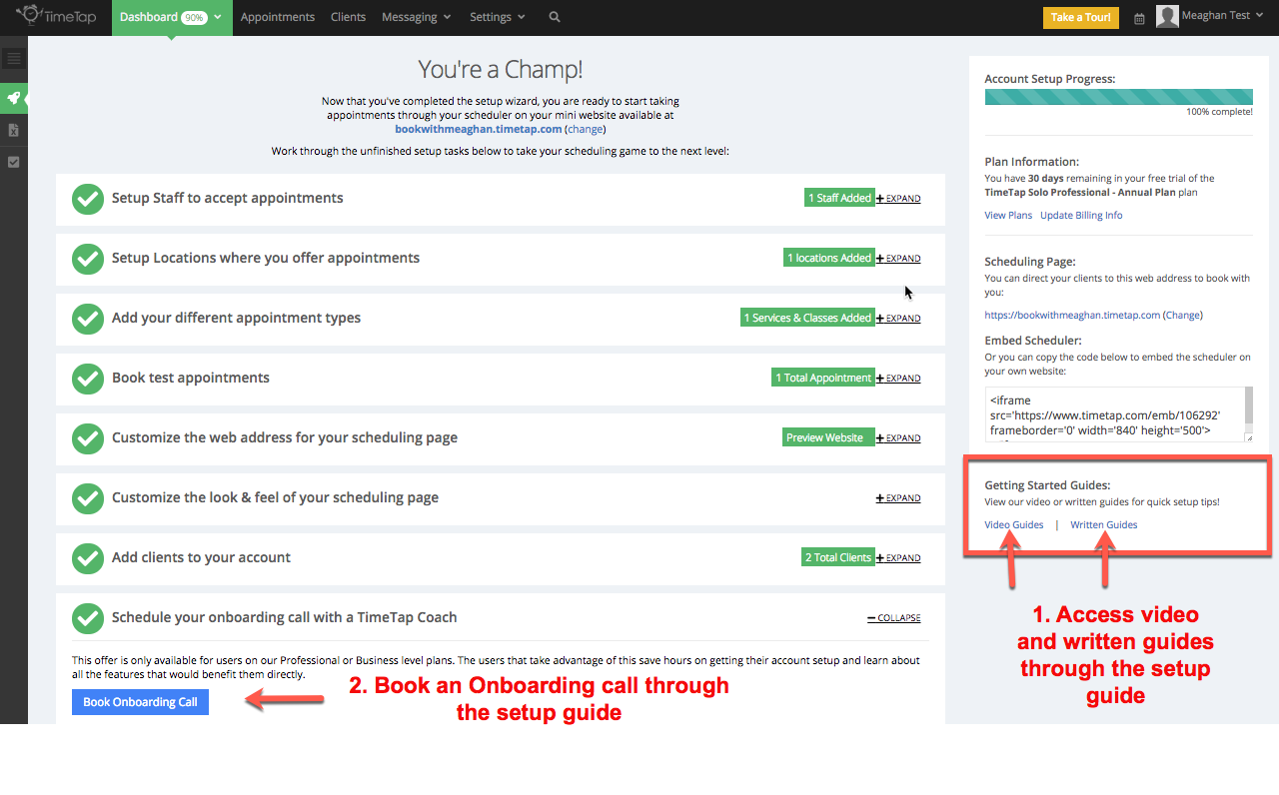Click checkmark beside look & feel task
Image resolution: width=1279 pixels, height=795 pixels.
tap(88, 498)
